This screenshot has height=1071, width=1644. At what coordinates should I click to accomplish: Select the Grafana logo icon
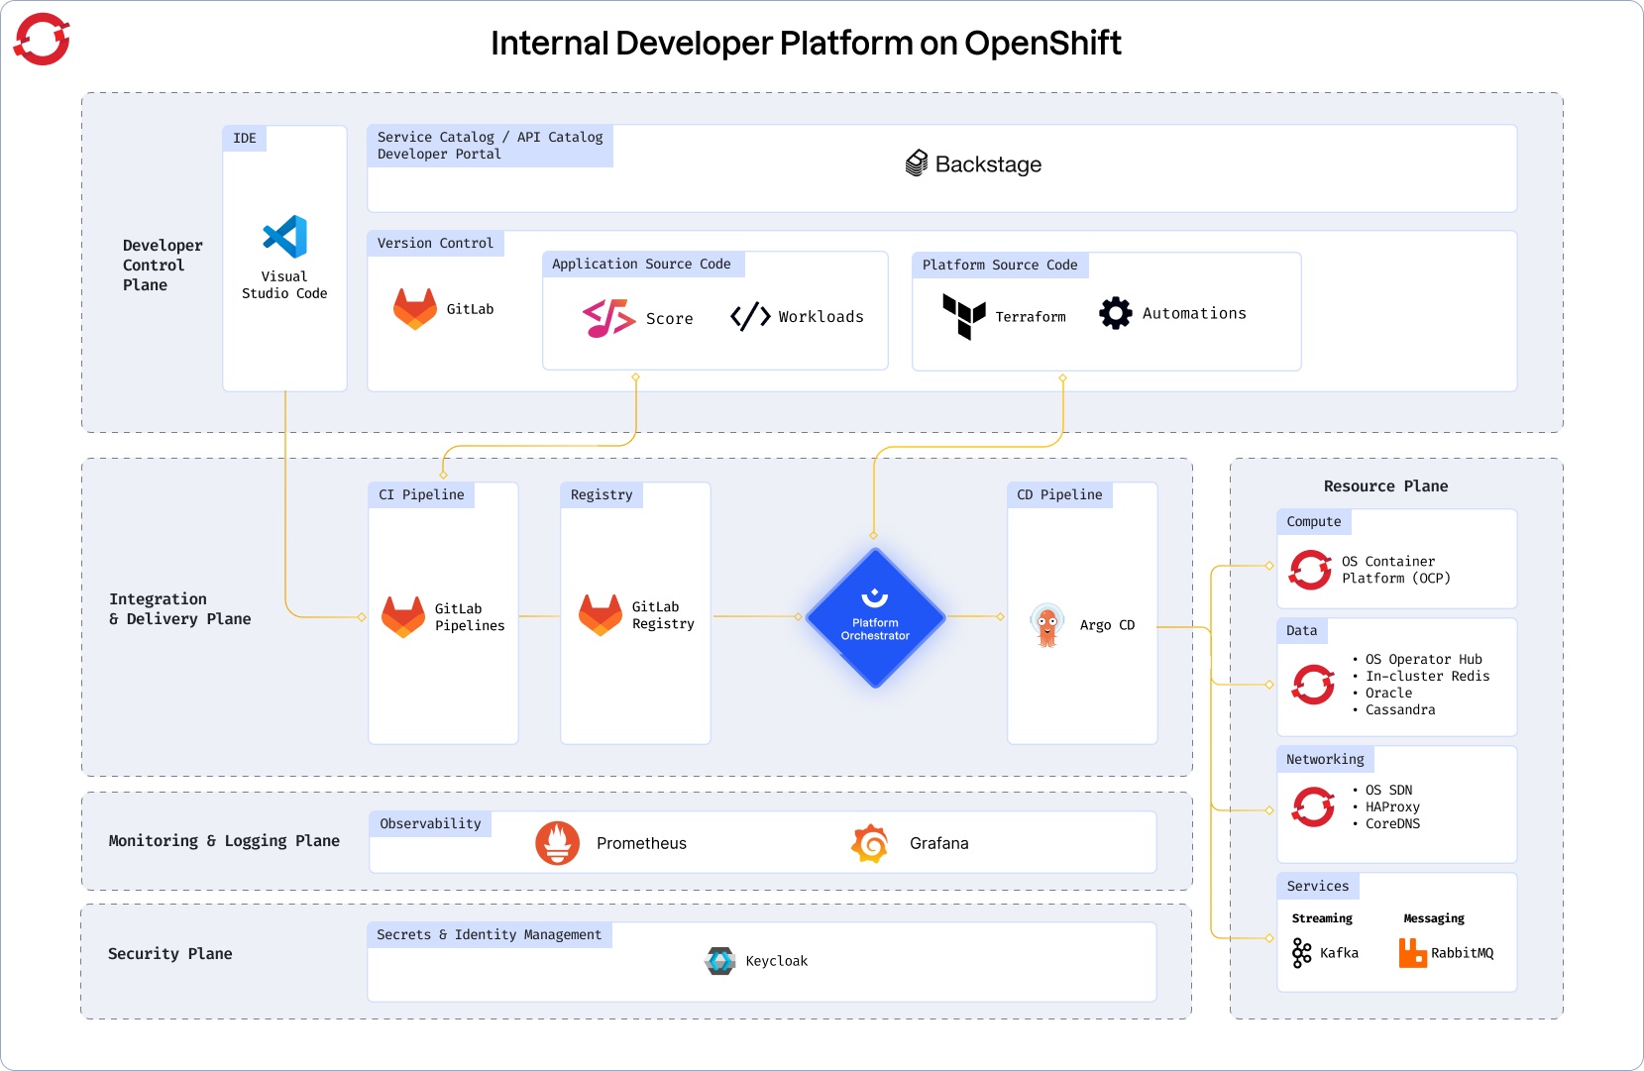870,843
